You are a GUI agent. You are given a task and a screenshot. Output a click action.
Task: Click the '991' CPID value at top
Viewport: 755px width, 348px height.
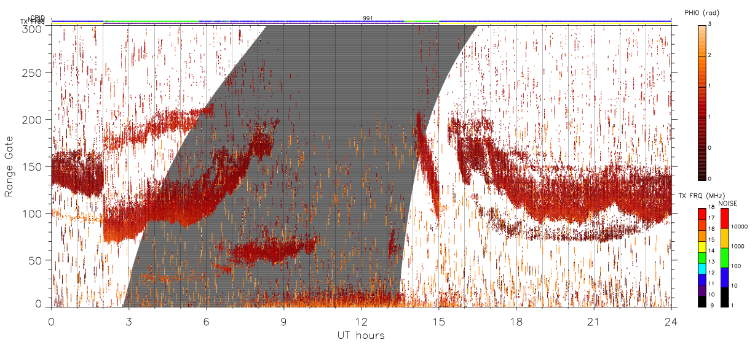coord(368,18)
